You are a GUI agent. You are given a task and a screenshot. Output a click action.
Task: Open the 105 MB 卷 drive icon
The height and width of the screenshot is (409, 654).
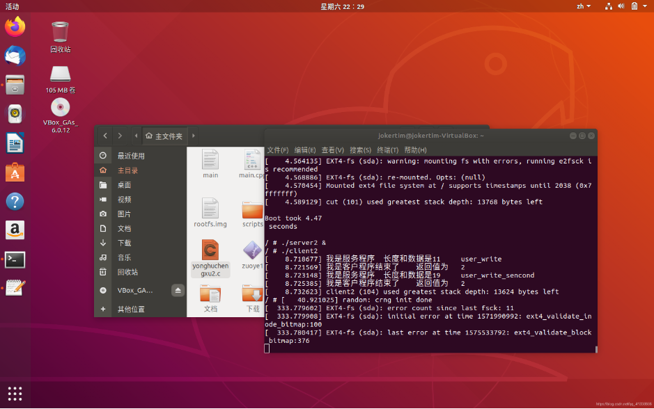point(61,79)
